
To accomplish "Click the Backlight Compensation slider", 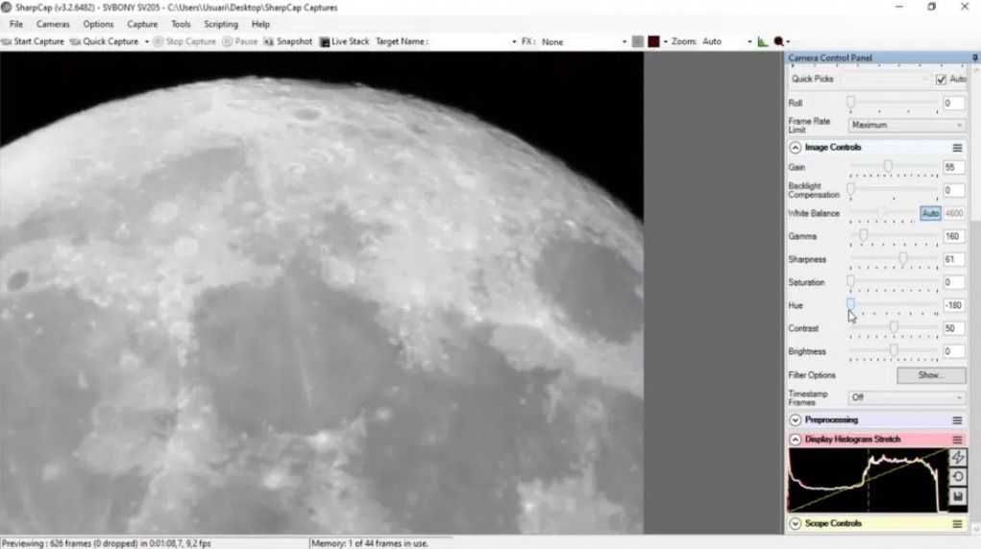I will click(x=894, y=190).
